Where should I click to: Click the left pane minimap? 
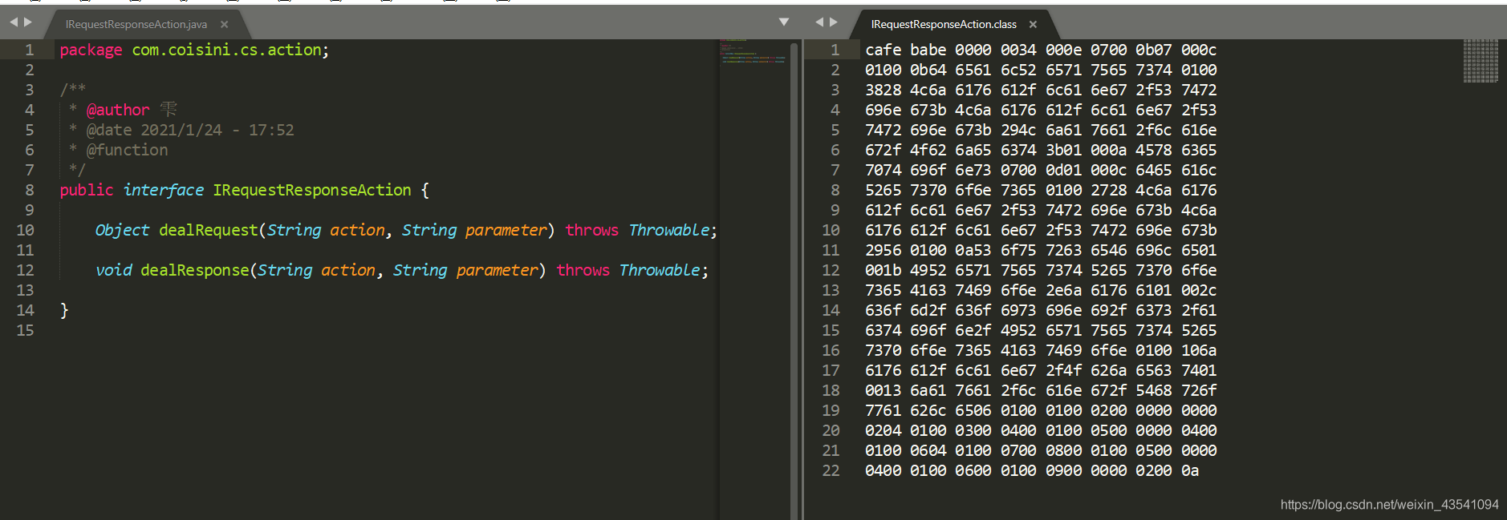[753, 51]
